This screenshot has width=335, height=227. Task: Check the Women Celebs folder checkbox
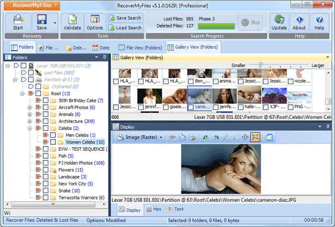click(52, 142)
